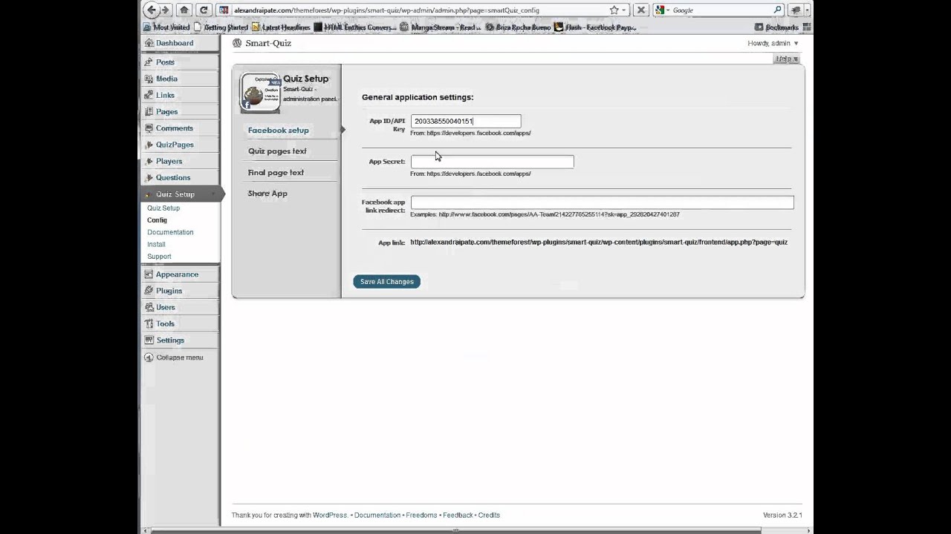
Task: Open the Howdy, admin dropdown
Action: 773,43
